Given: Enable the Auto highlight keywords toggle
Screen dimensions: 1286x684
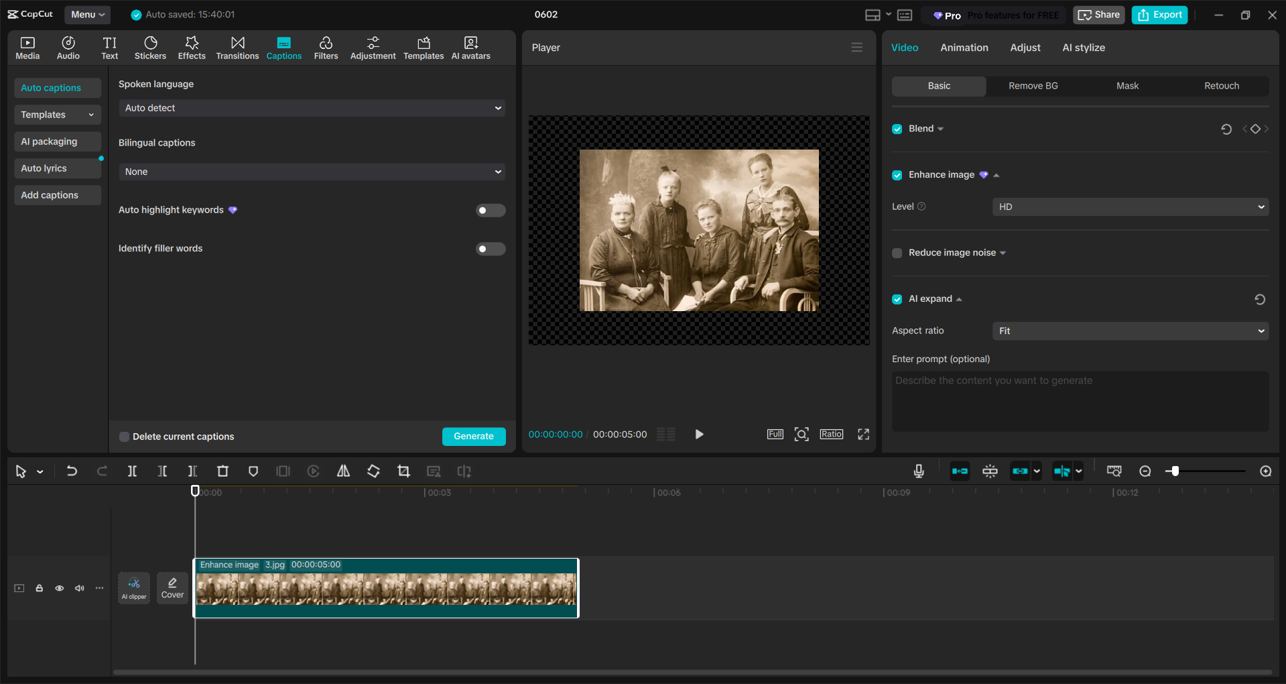Looking at the screenshot, I should coord(490,210).
